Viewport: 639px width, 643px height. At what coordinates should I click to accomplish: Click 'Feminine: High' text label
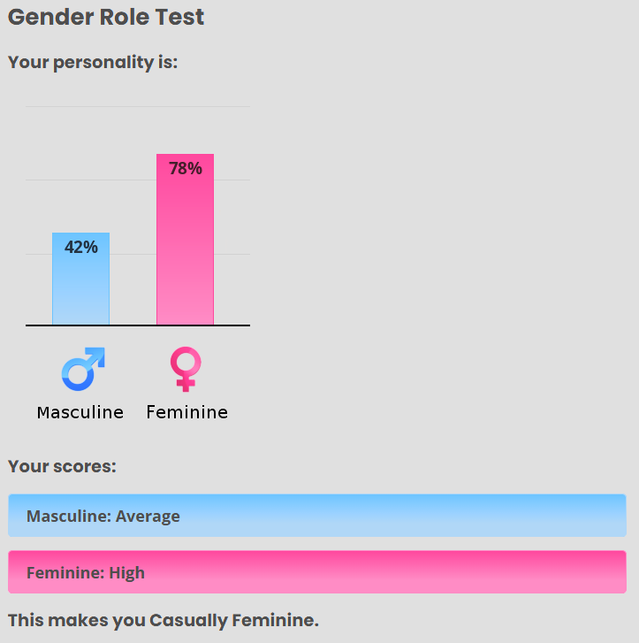(x=86, y=572)
